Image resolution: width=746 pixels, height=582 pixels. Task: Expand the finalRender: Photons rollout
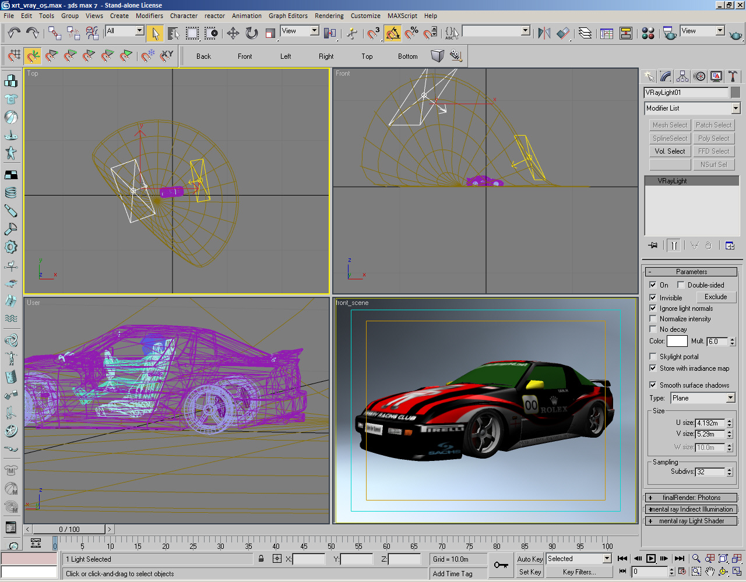tap(691, 498)
